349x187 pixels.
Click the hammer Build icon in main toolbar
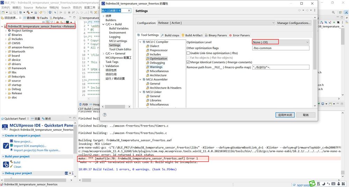28,13
